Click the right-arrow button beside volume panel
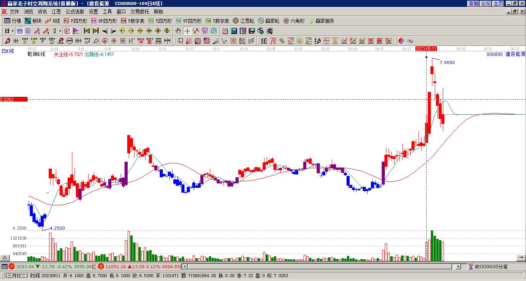526x281 pixels. pyautogui.click(x=521, y=257)
